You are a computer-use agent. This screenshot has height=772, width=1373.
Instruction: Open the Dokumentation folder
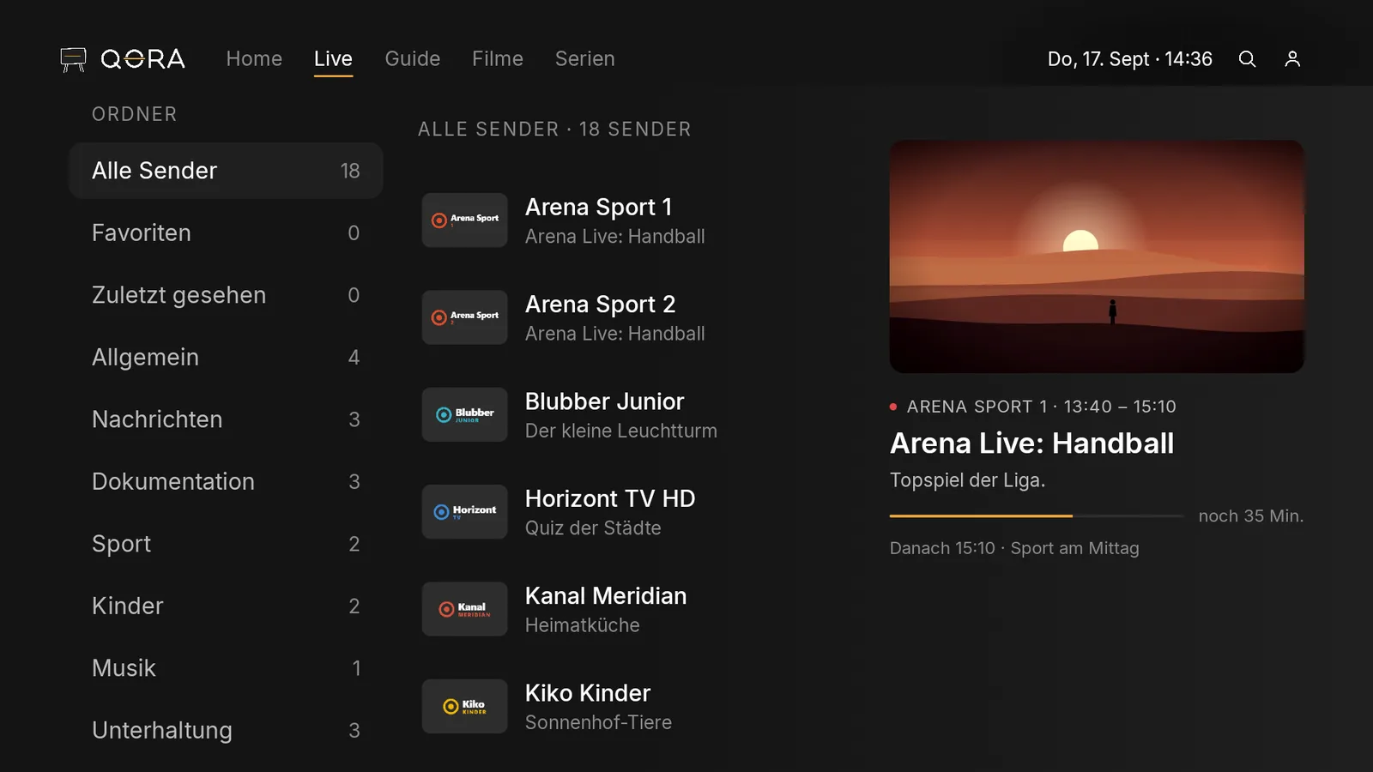[x=226, y=482]
